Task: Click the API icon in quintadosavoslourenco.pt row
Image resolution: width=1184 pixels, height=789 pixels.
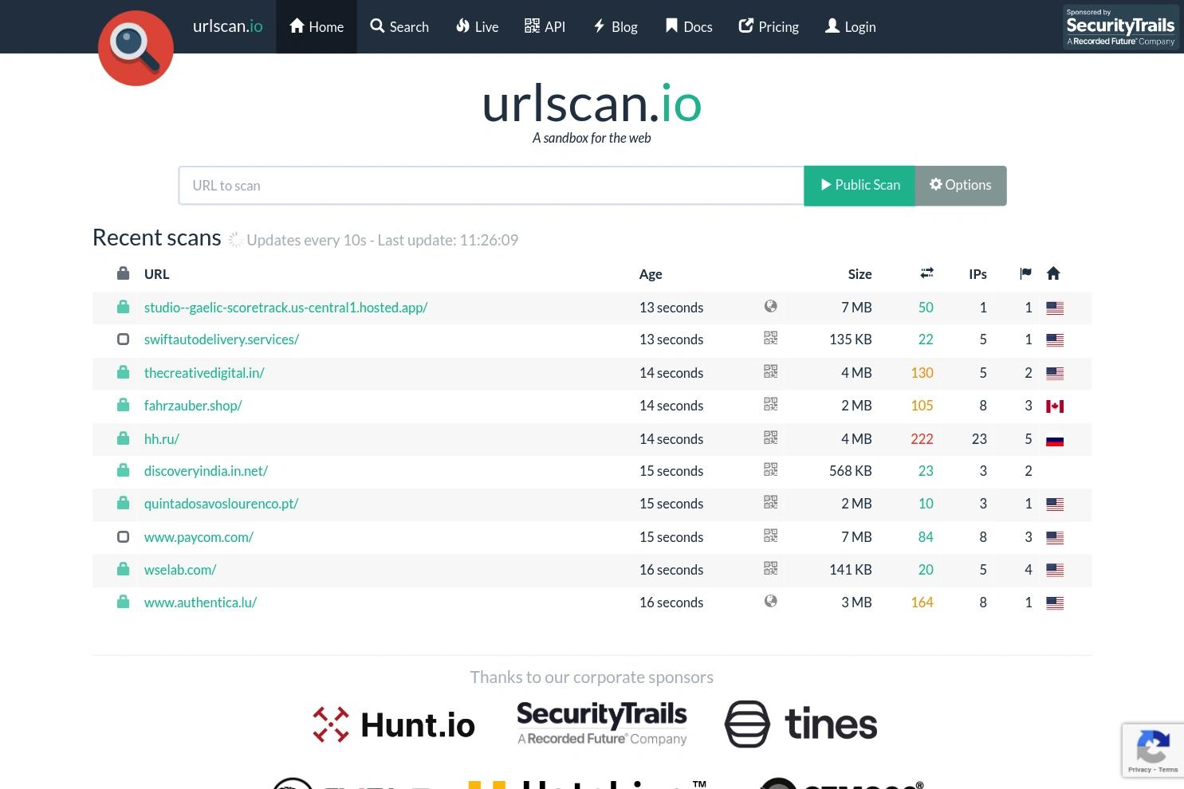Action: (x=770, y=502)
